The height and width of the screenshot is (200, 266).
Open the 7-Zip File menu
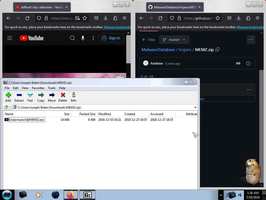coord(7,88)
